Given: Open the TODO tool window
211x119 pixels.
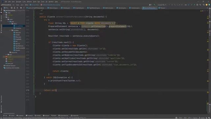Looking at the screenshot, I should 12,115.
